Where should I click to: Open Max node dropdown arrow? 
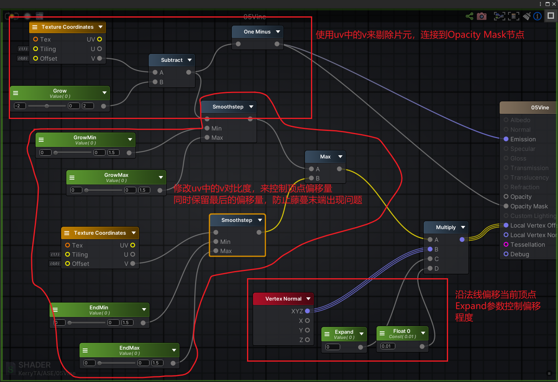tap(341, 156)
